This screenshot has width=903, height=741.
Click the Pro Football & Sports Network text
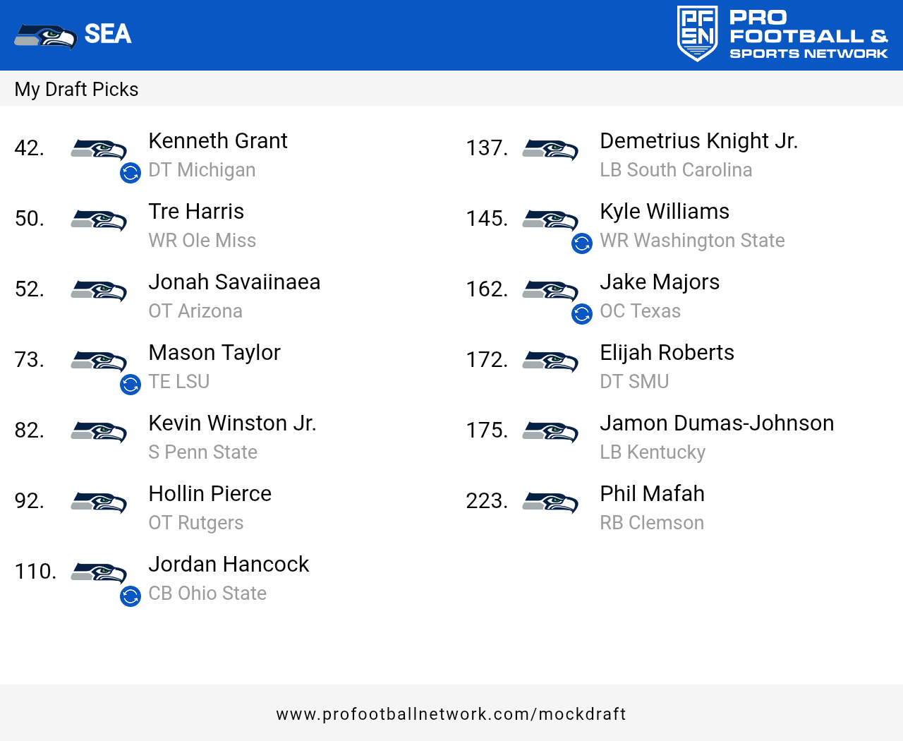click(x=808, y=35)
